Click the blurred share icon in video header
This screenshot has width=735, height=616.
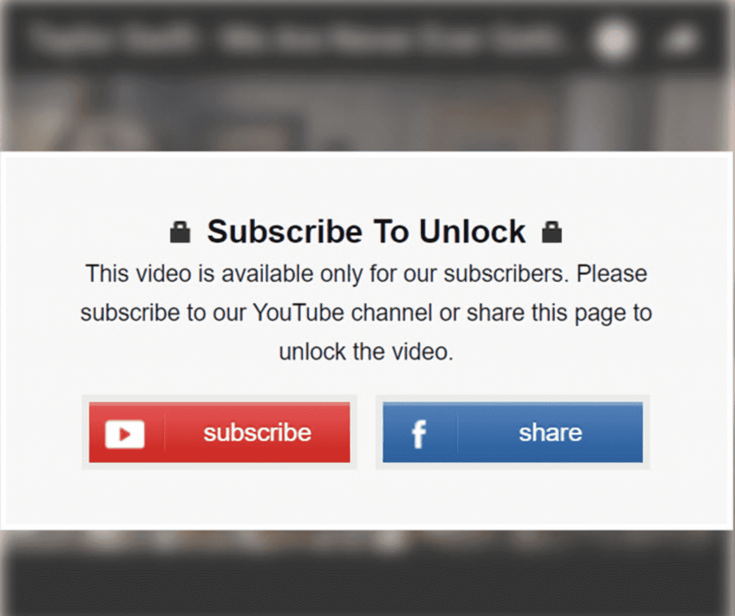pos(681,40)
